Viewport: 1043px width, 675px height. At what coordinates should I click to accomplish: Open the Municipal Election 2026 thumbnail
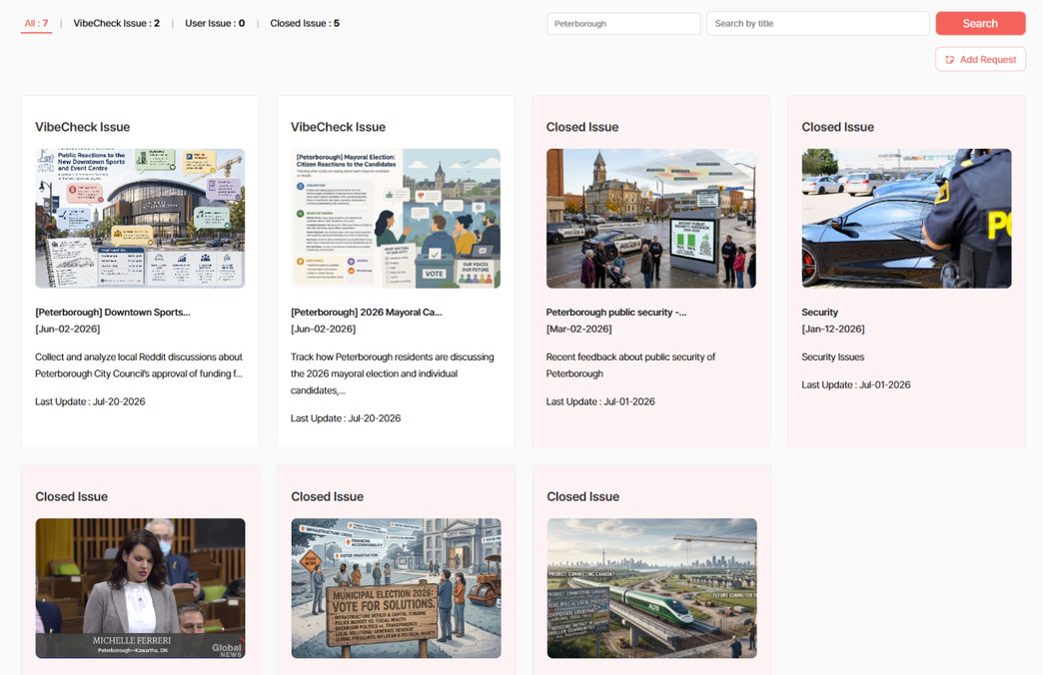396,588
